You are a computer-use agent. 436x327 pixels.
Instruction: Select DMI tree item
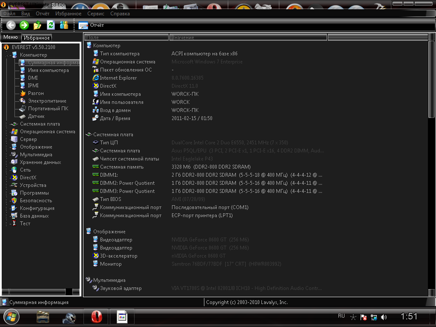33,78
